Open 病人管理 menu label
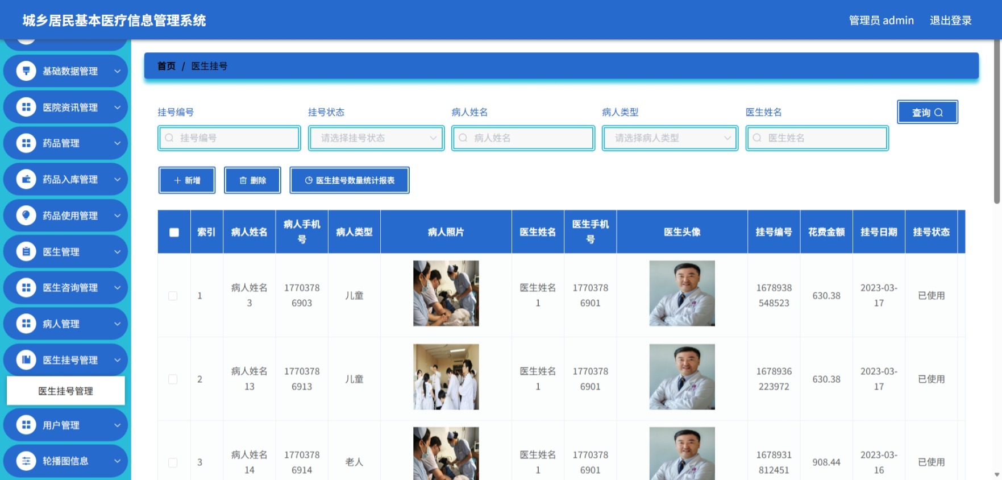 point(61,324)
